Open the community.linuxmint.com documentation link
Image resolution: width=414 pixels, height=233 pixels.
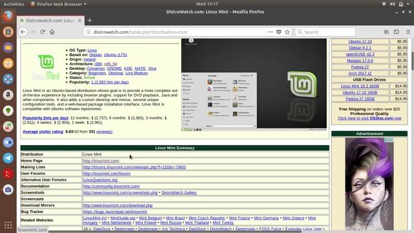click(111, 186)
